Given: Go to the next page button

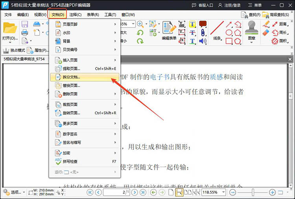Looking at the screenshot, I should (x=135, y=192).
